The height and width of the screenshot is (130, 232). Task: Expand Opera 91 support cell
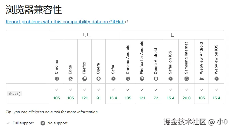click(x=99, y=94)
